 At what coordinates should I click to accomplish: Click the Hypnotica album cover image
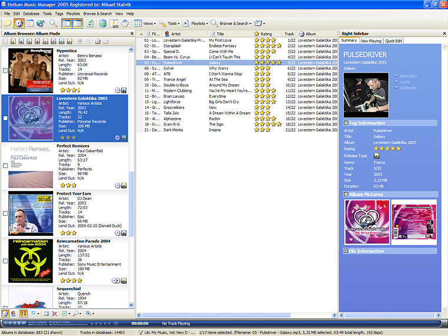click(x=31, y=70)
